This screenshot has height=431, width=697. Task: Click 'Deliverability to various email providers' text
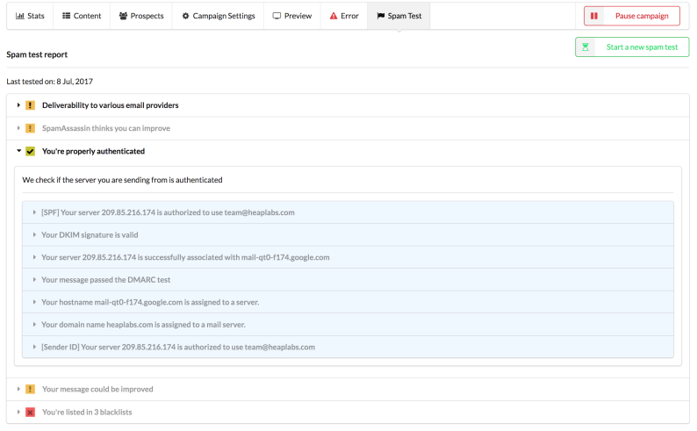coord(111,105)
